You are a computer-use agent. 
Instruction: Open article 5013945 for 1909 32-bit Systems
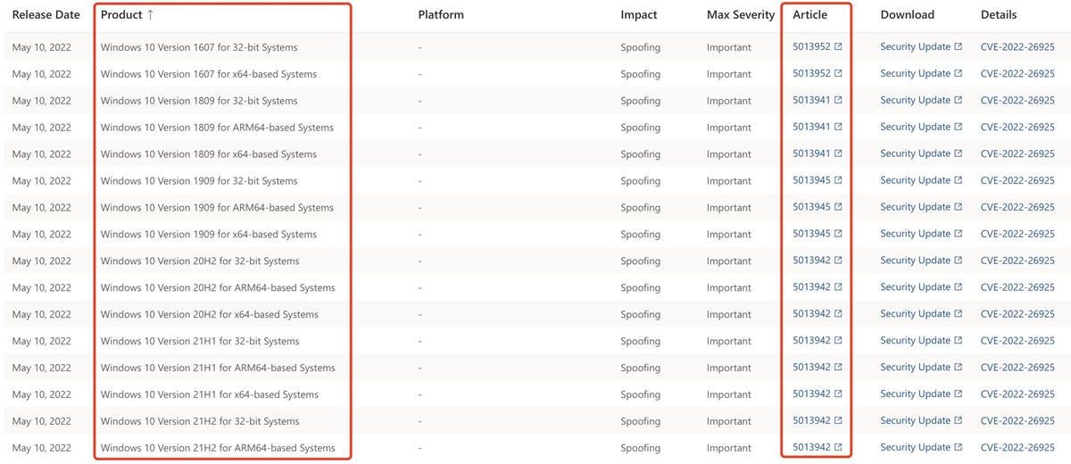pyautogui.click(x=811, y=180)
